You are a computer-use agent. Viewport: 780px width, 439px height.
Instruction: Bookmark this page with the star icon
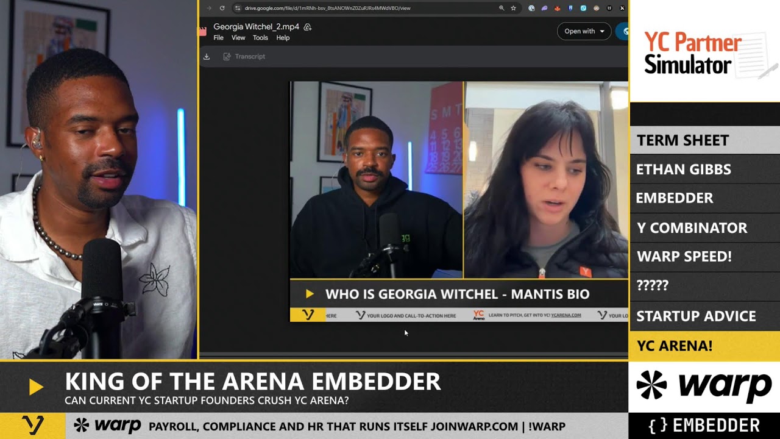(x=513, y=8)
